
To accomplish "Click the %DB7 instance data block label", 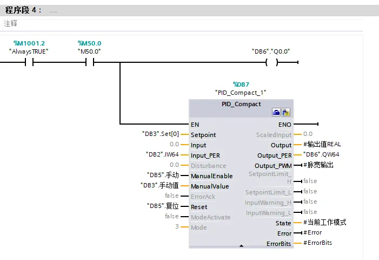I will pyautogui.click(x=241, y=84).
